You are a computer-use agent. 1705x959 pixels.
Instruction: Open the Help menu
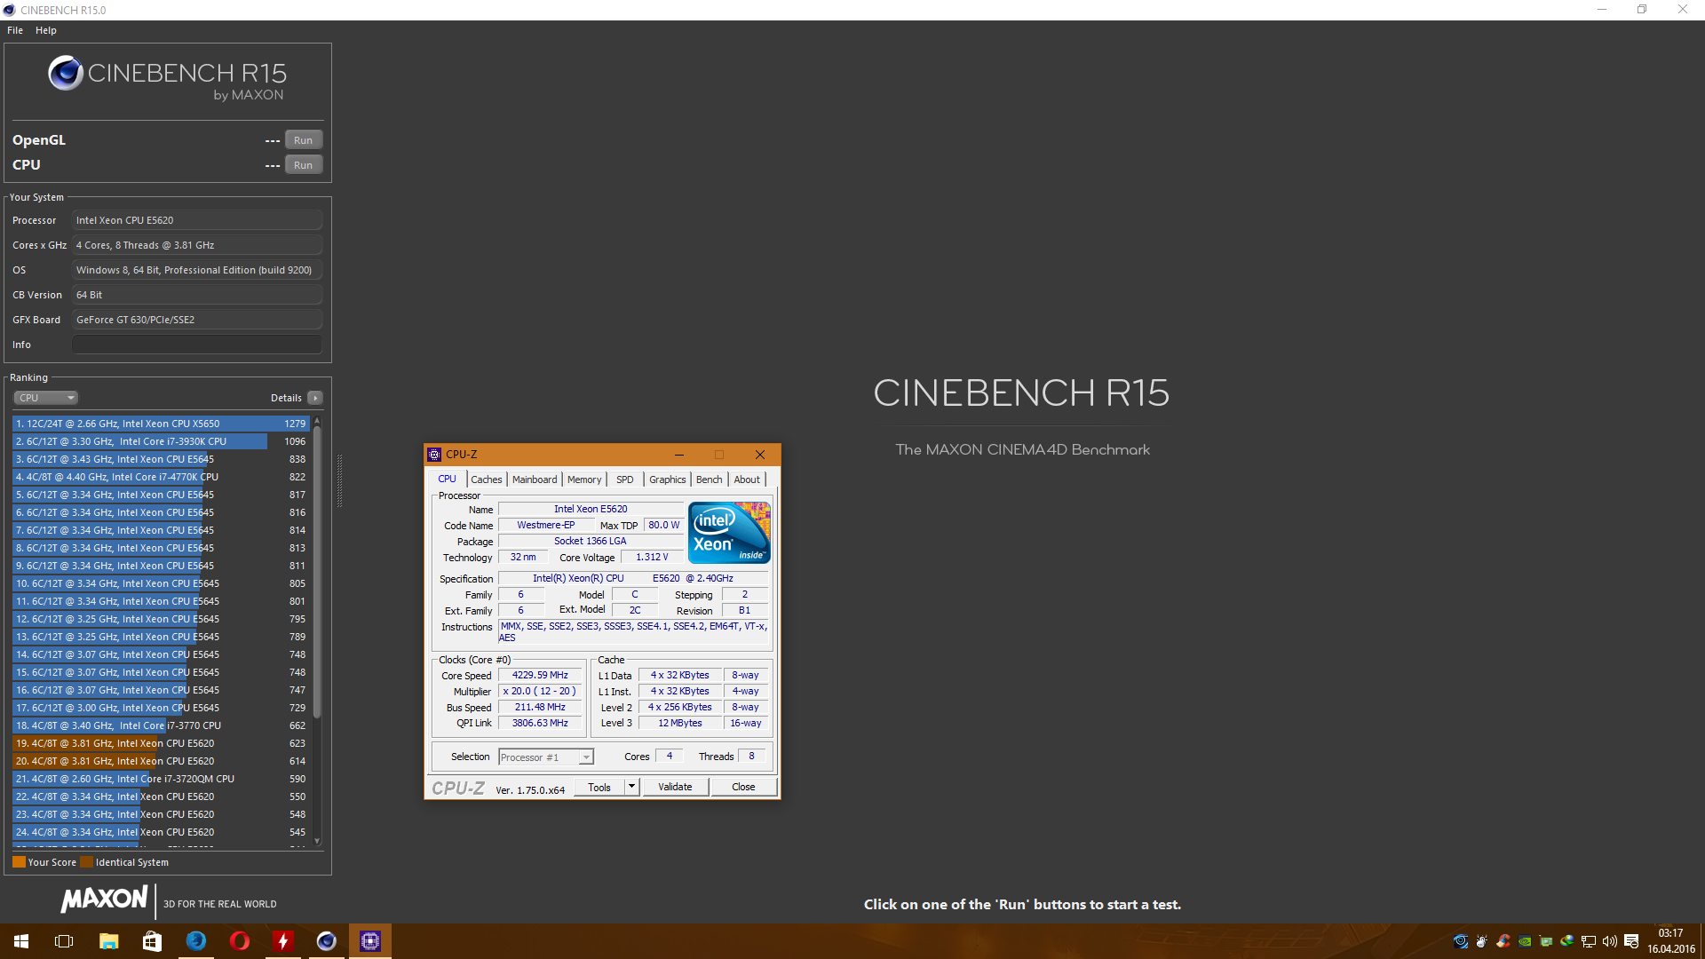click(46, 30)
